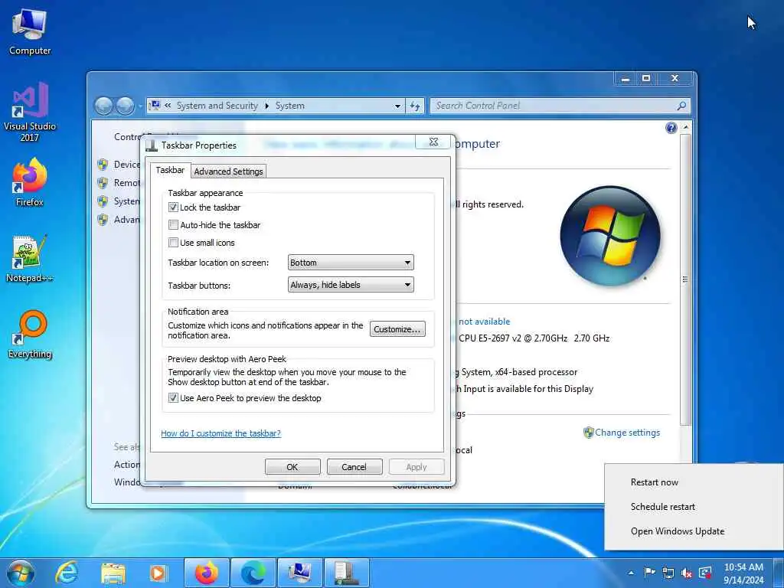The width and height of the screenshot is (784, 588).
Task: Activate the System control panel taskbar button
Action: pos(299,573)
